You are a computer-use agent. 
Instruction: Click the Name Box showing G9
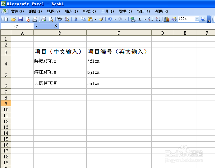[x=17, y=26]
